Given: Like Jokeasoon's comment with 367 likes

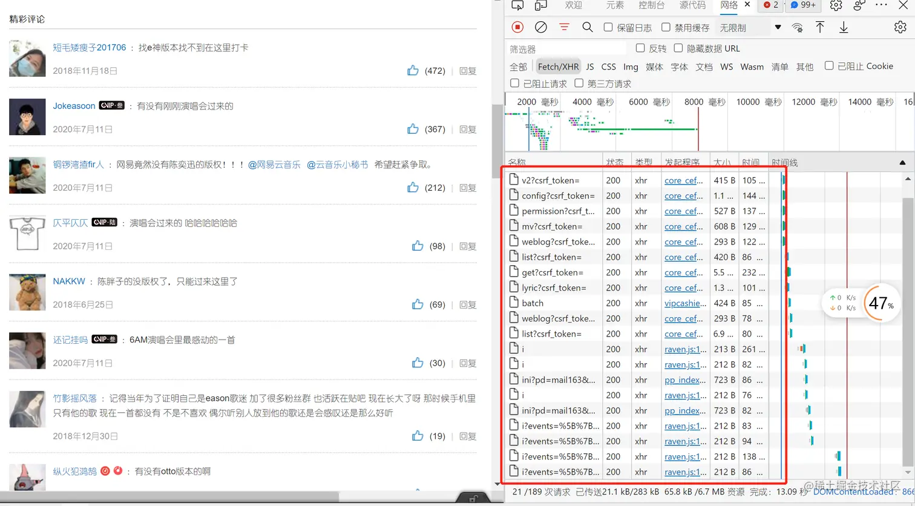Looking at the screenshot, I should [413, 129].
